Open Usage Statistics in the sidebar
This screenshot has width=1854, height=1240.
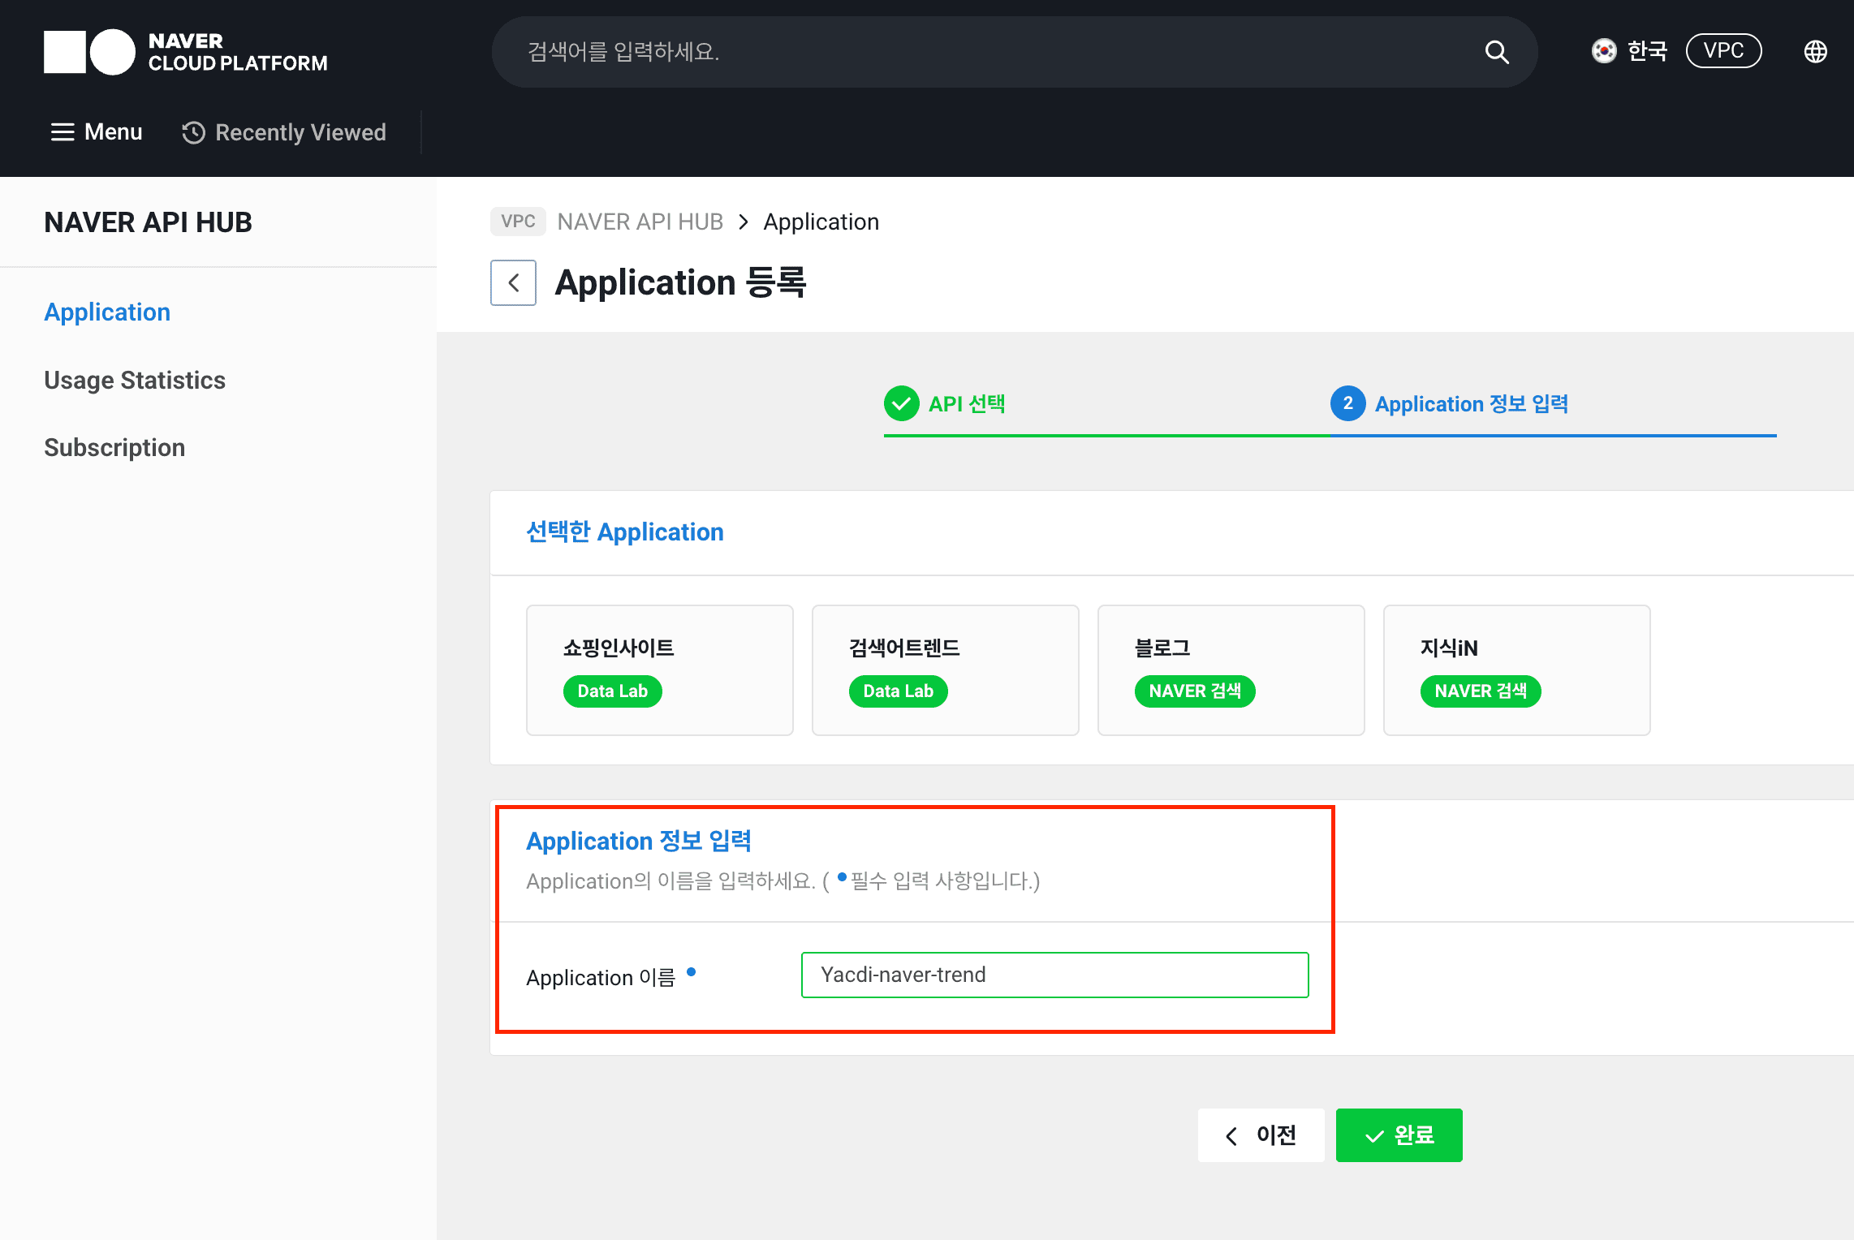[135, 380]
